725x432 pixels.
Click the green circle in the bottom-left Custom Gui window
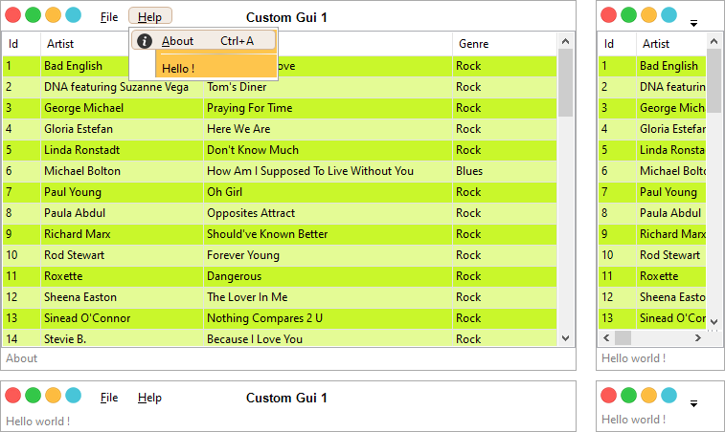(x=34, y=396)
